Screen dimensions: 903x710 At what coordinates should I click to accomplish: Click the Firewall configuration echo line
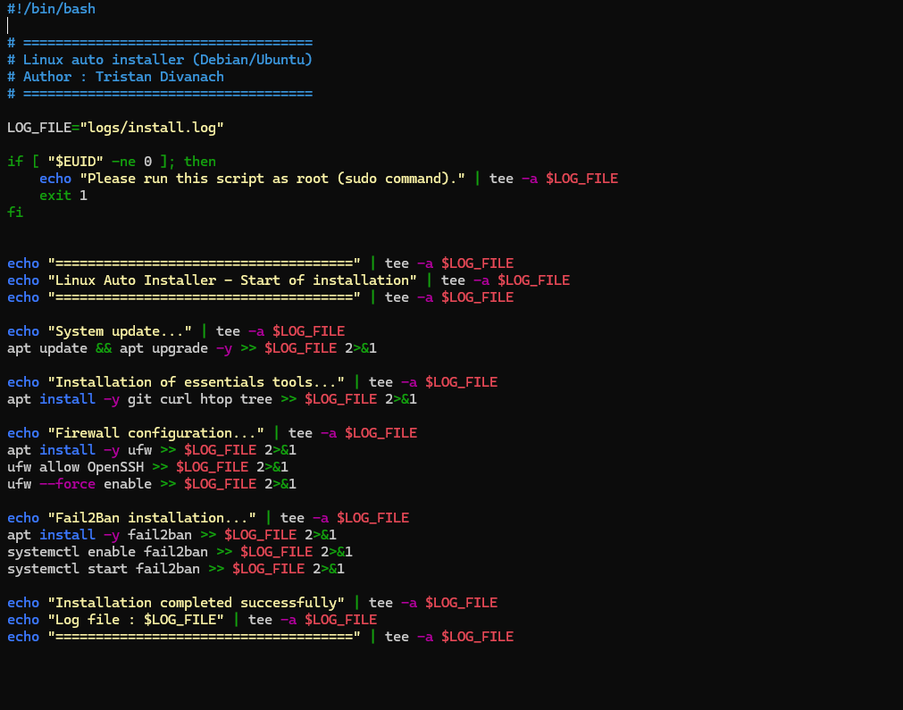pyautogui.click(x=161, y=432)
